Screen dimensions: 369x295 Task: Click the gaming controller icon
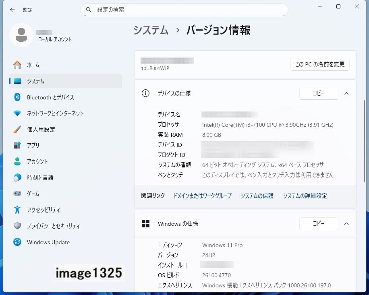coord(17,194)
